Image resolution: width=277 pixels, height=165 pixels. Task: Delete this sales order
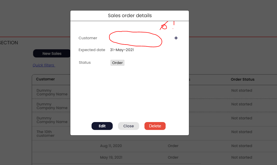pyautogui.click(x=155, y=126)
